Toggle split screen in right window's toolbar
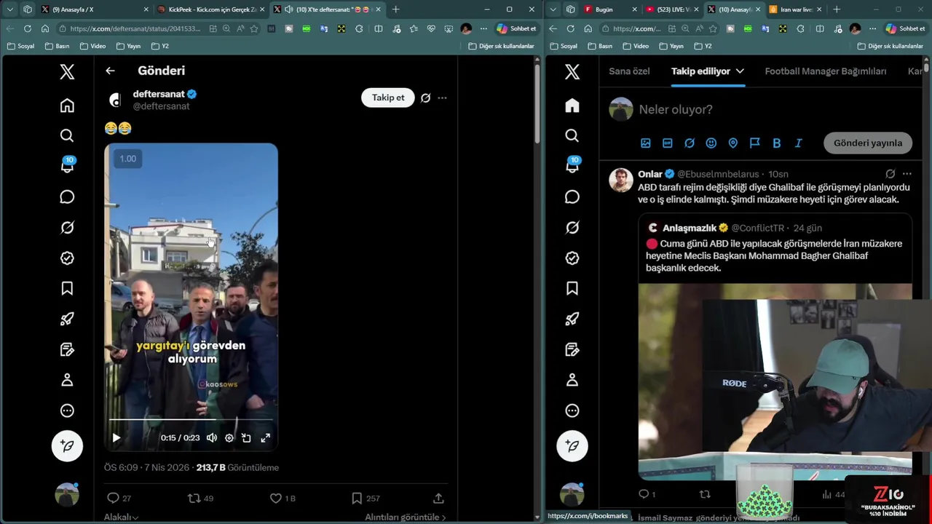 pyautogui.click(x=820, y=28)
